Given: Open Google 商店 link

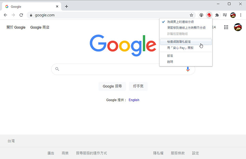Looking at the screenshot, I should 40,27.
